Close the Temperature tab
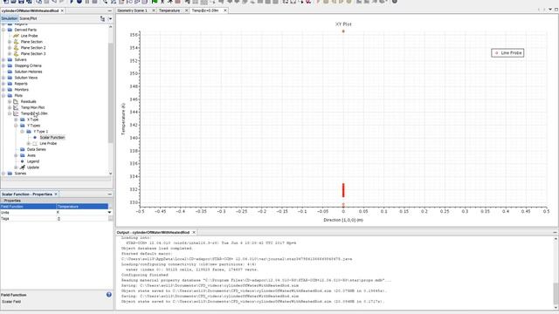The height and width of the screenshot is (314, 559). coord(186,10)
